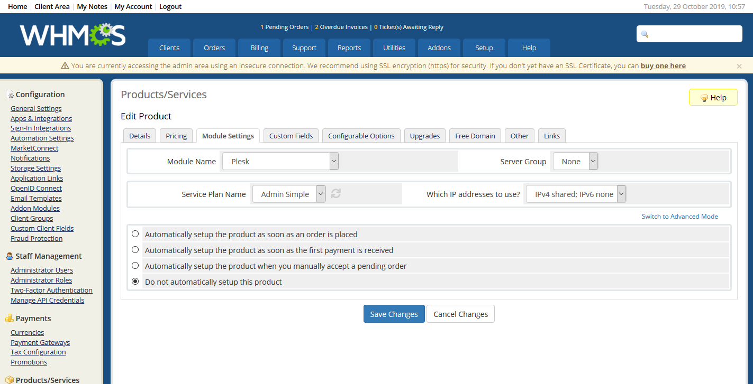Click the buy one here SSL link
The height and width of the screenshot is (384, 753).
(663, 66)
